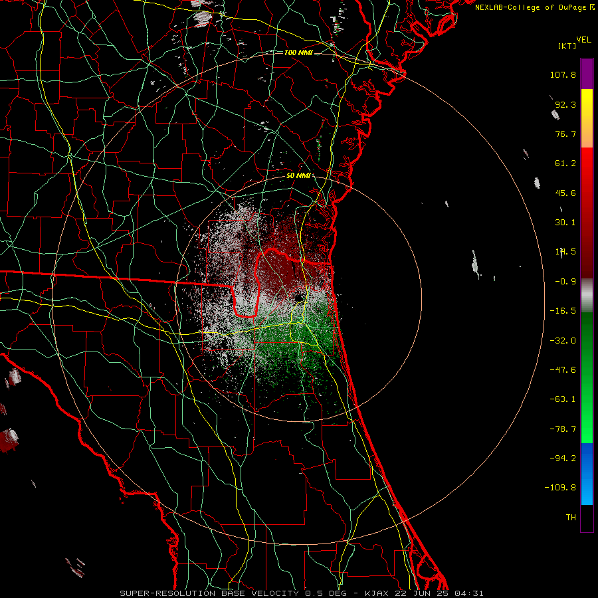Click the red segment of the color bar
598x598 pixels.
(587, 213)
